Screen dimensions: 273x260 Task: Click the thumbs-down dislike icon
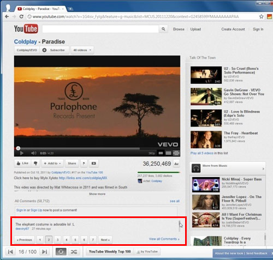(35, 164)
